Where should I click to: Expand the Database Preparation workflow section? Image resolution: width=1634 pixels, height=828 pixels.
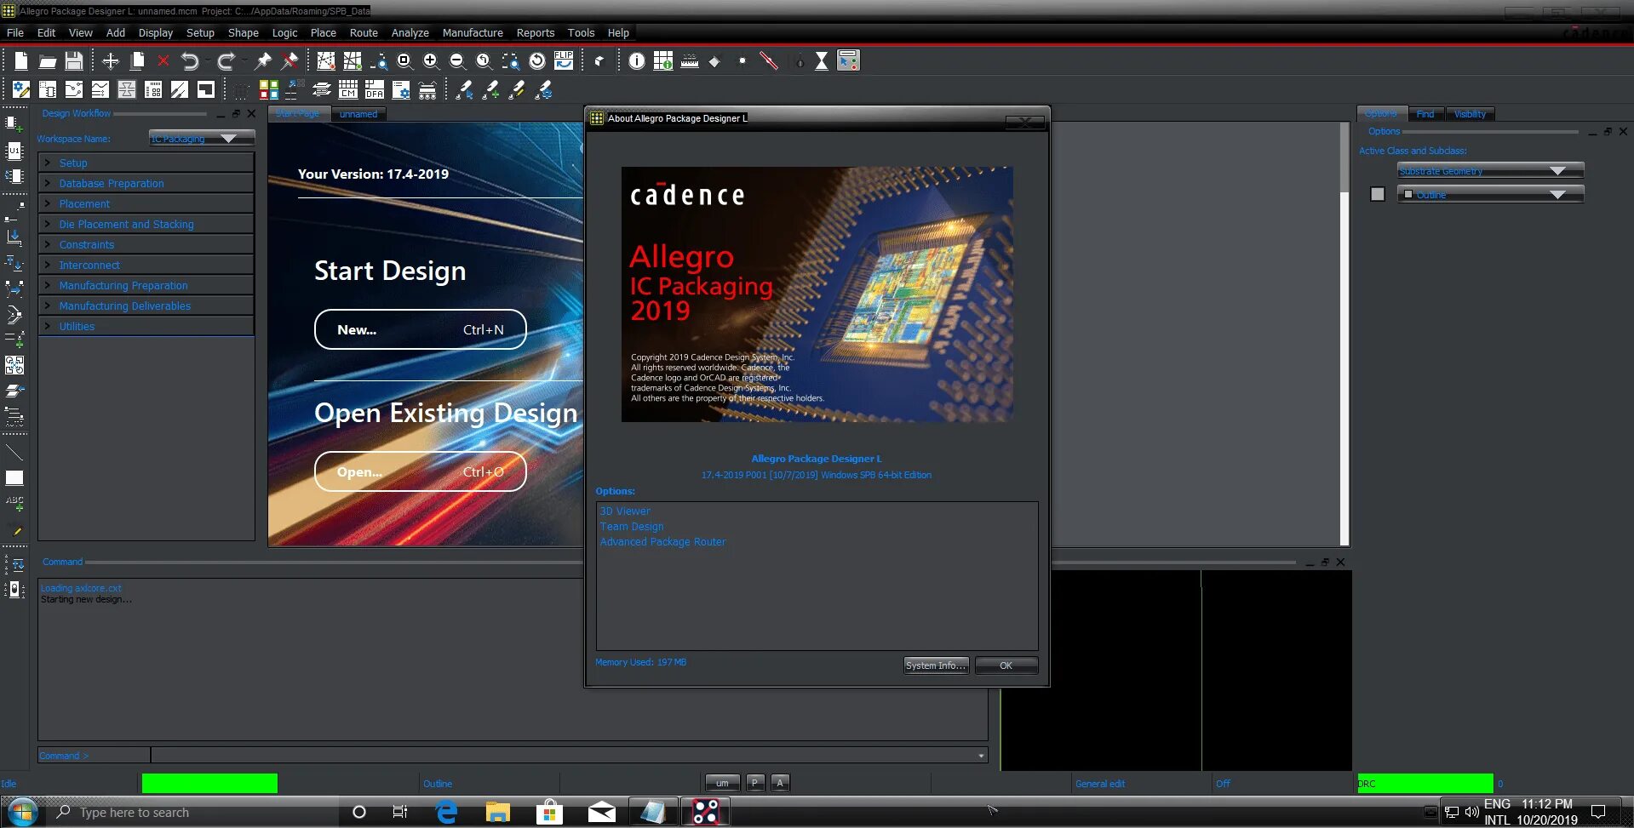tap(146, 183)
